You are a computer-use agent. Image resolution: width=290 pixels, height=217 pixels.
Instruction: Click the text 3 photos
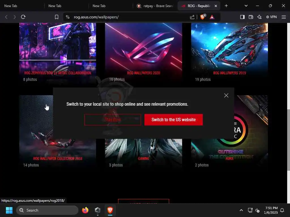tap(116, 165)
